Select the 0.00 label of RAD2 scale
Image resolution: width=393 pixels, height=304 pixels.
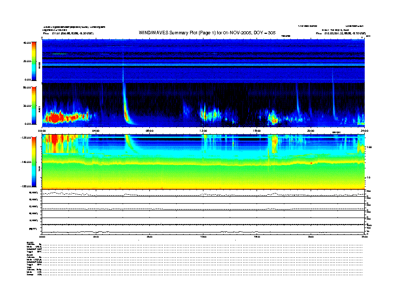(x=28, y=79)
